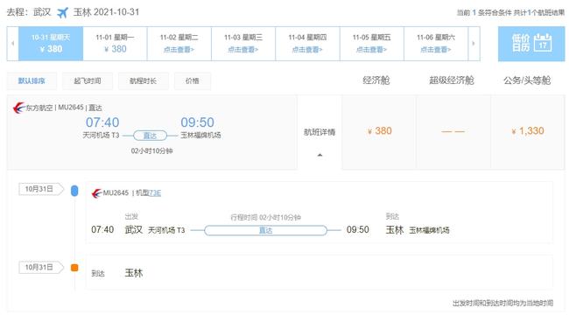This screenshot has width=569, height=315.
Task: Choose economy fare ¥380
Action: click(x=380, y=131)
